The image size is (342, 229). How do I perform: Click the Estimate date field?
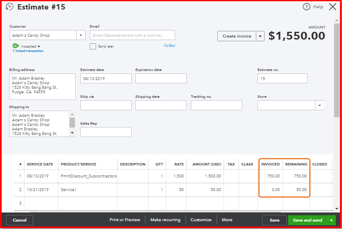coord(106,78)
